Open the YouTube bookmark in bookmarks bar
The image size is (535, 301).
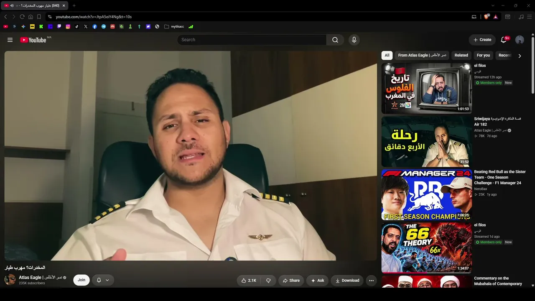pyautogui.click(x=5, y=26)
